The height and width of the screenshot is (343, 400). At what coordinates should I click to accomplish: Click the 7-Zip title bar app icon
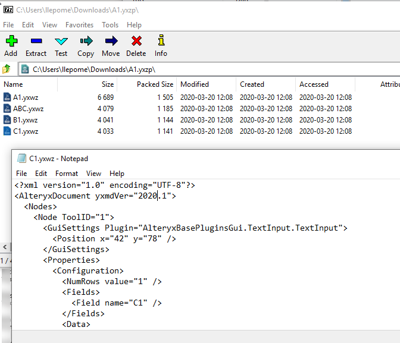pos(8,10)
